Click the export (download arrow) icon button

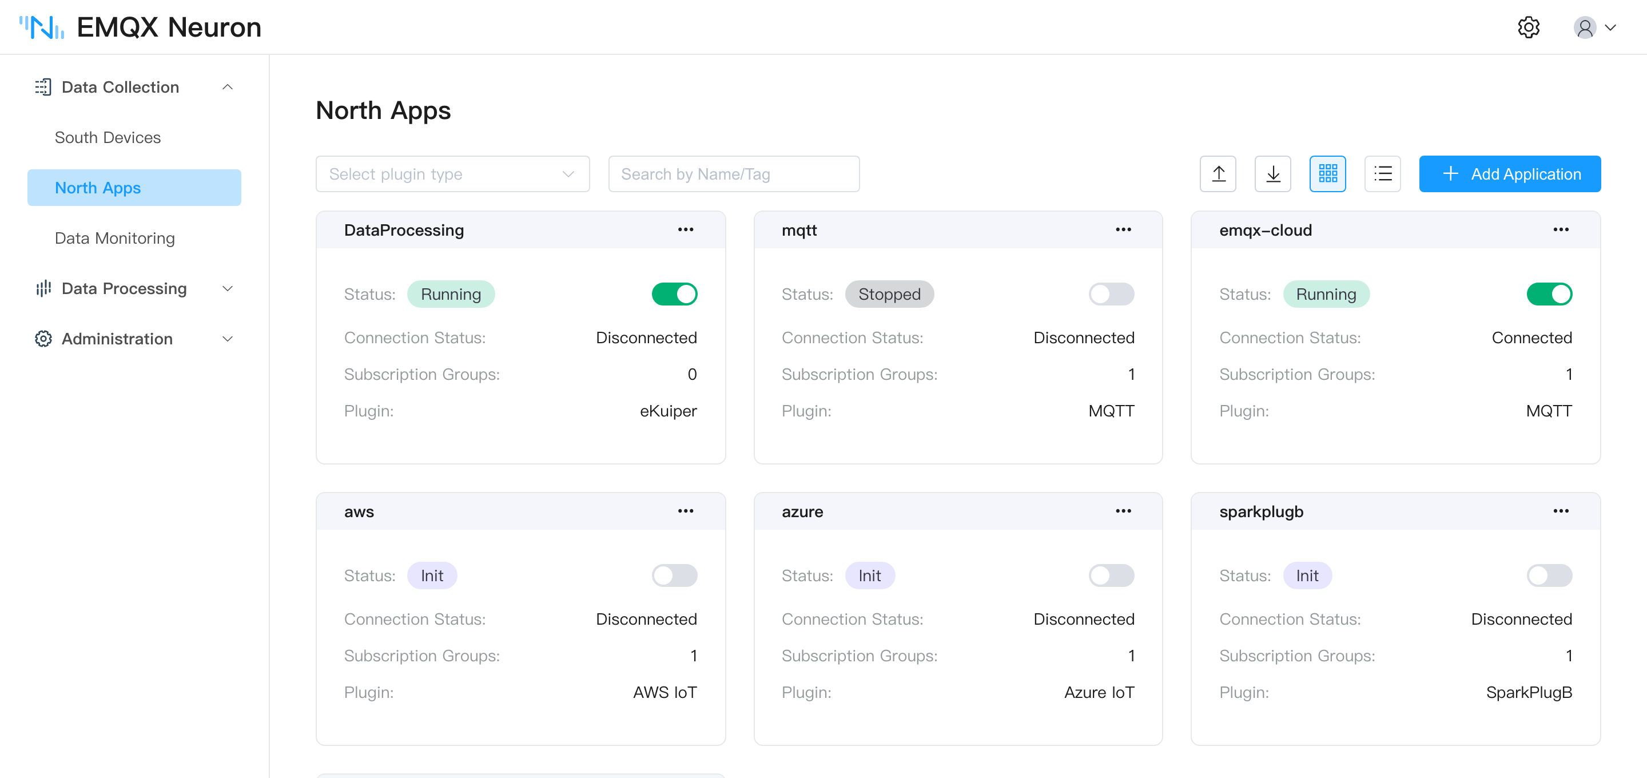tap(1273, 174)
